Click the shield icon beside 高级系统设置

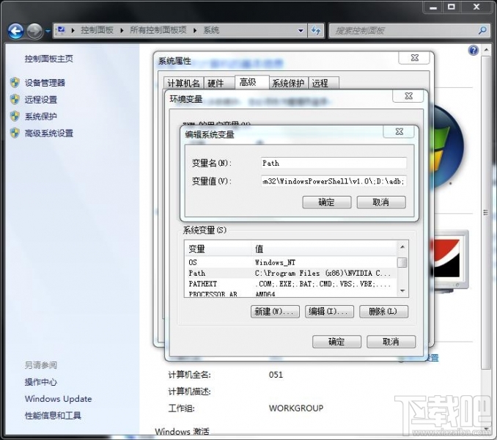[15, 133]
